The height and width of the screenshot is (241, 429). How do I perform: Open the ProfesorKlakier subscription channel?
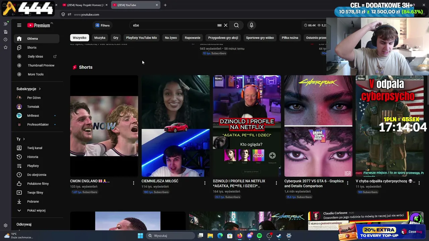point(37,125)
